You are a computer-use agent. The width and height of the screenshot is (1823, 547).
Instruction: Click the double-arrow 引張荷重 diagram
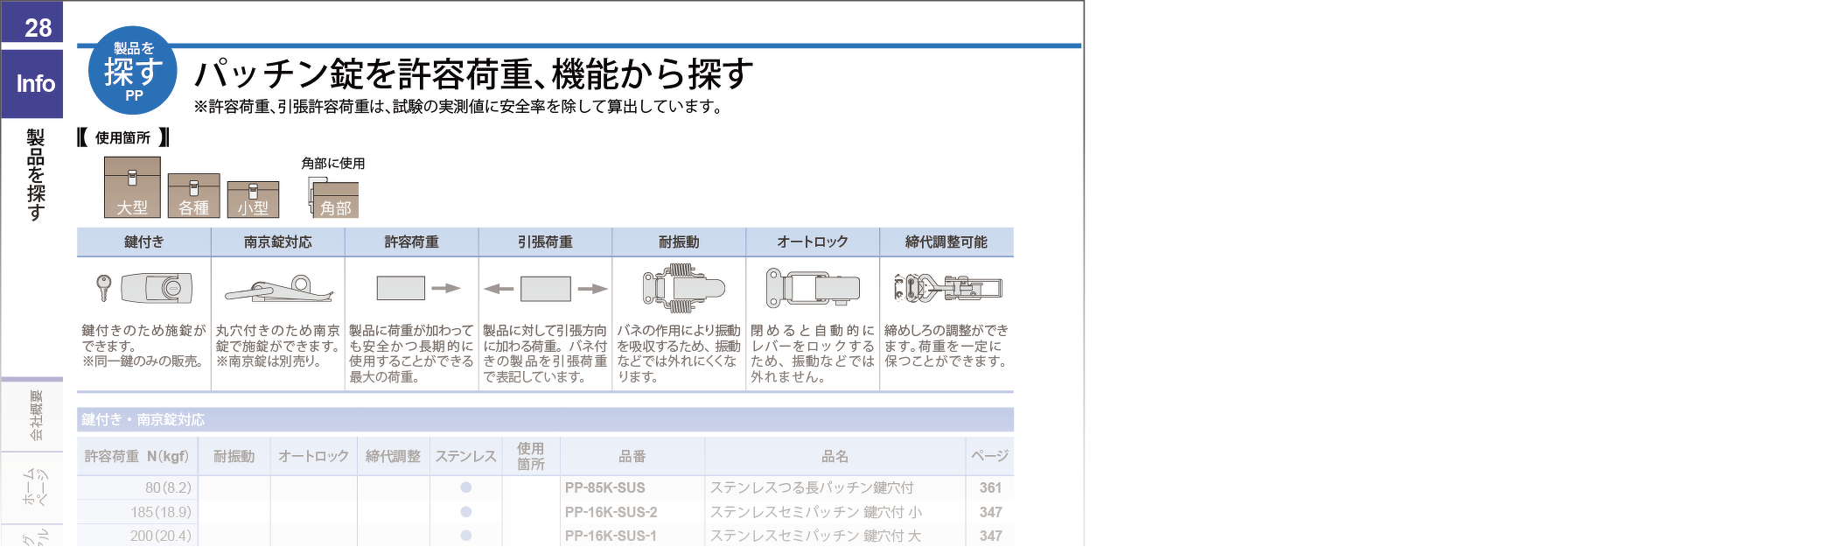[545, 289]
